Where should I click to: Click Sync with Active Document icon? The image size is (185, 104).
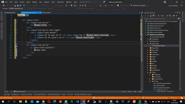162,16
